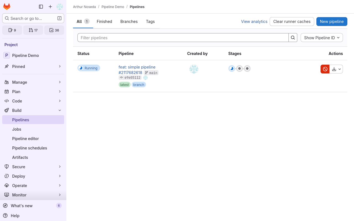The width and height of the screenshot is (354, 221).
Task: Open to-do list counter showing 36
Action: tap(54, 30)
